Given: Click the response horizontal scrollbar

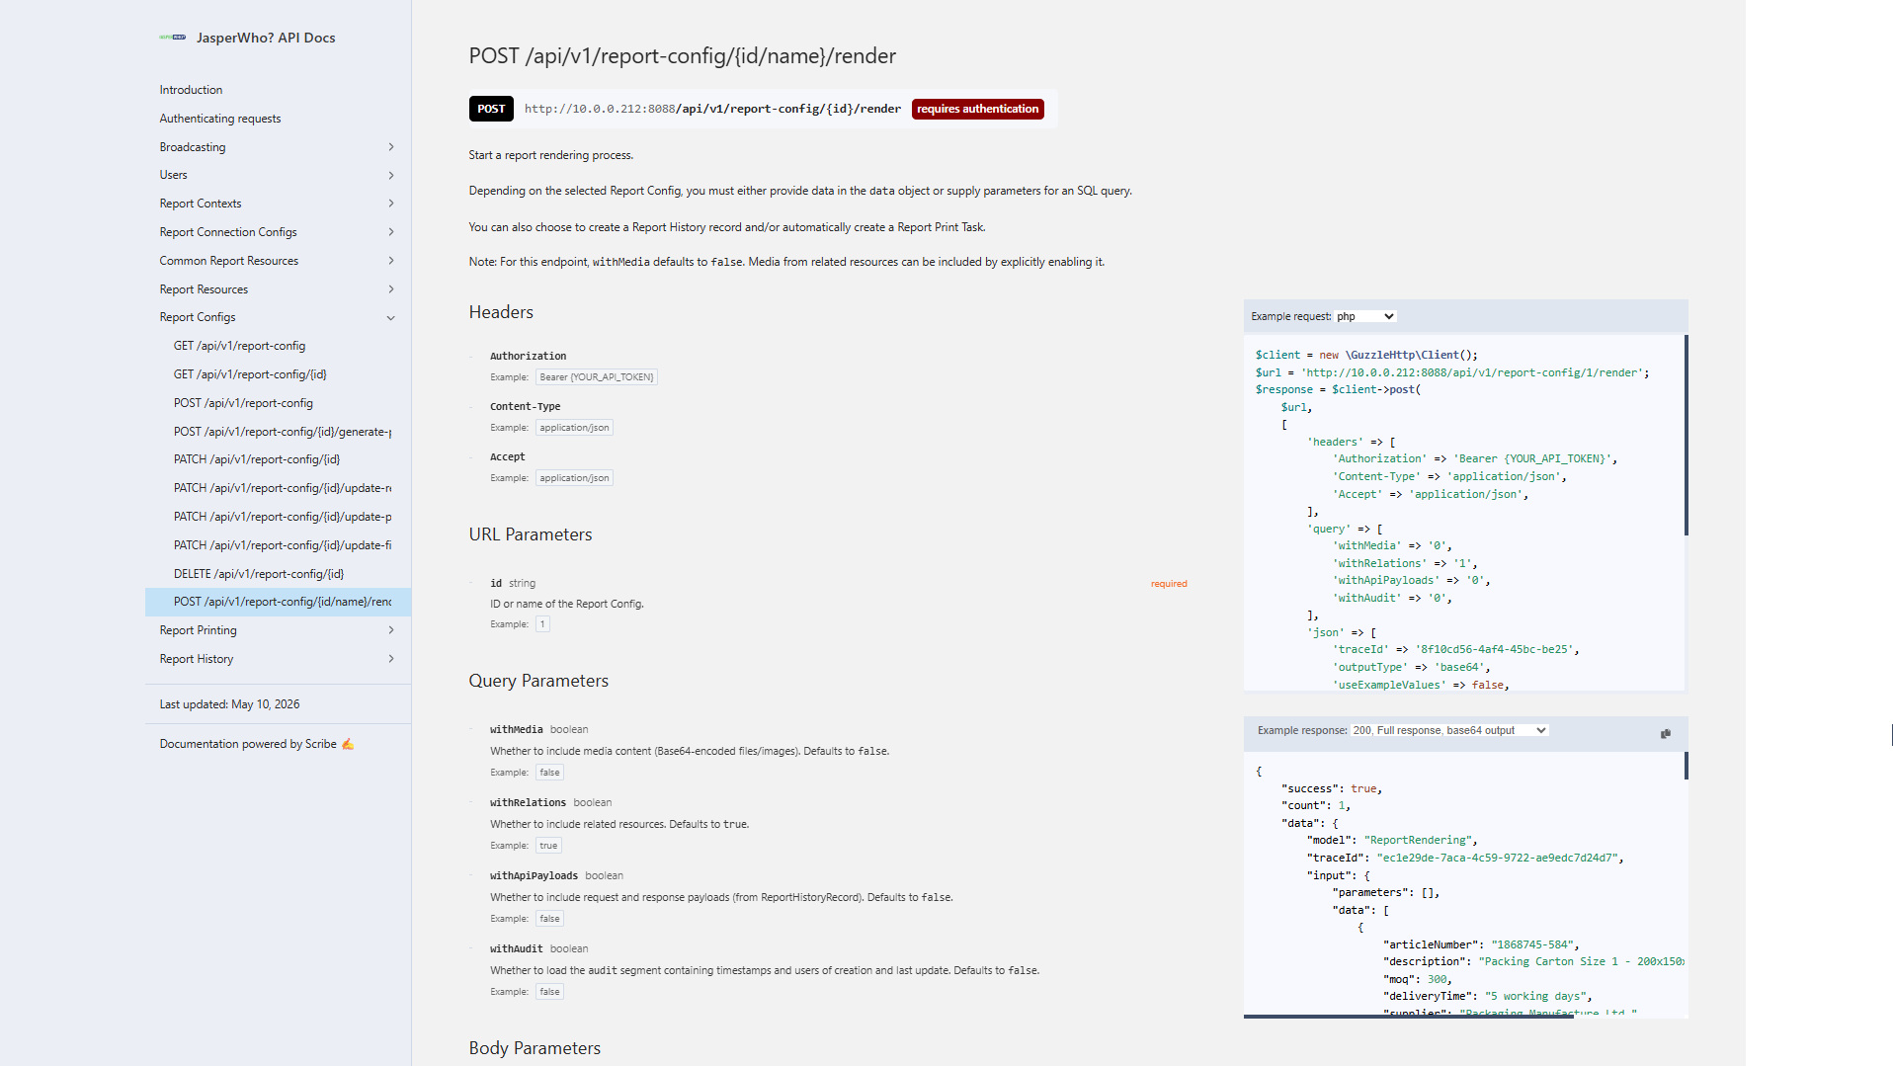Looking at the screenshot, I should (x=1408, y=1016).
